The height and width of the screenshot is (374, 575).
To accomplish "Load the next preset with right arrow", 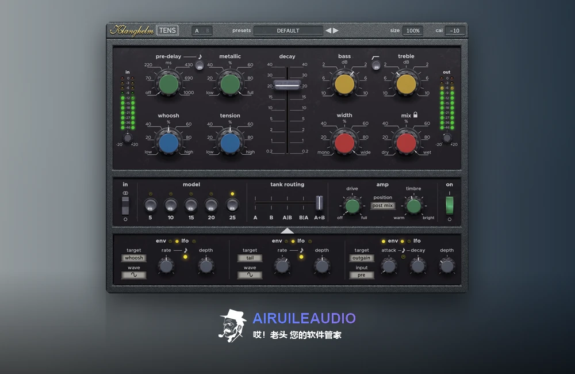I will coord(336,30).
